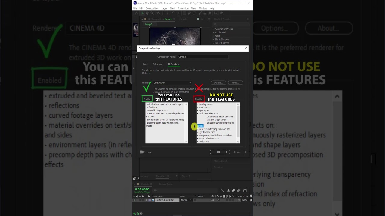The height and width of the screenshot is (216, 385).
Task: Choose the Type text tool
Action: (x=195, y=13)
